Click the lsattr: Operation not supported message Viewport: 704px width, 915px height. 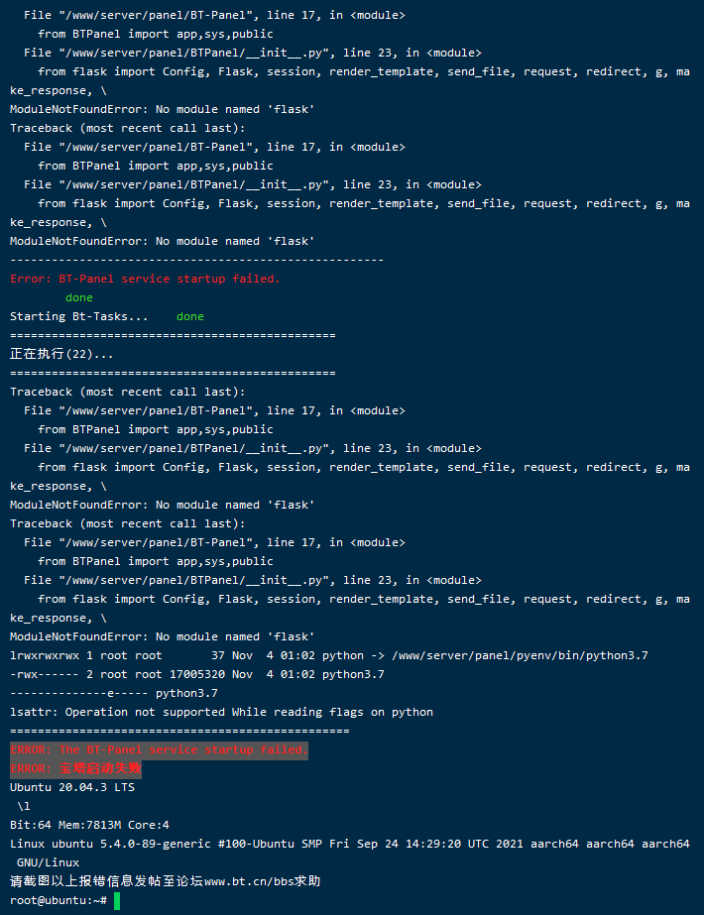pos(222,712)
